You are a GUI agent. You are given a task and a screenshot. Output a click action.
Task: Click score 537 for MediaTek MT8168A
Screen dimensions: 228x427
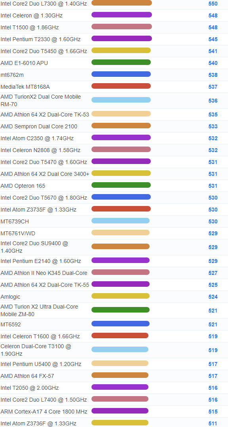coord(213,87)
